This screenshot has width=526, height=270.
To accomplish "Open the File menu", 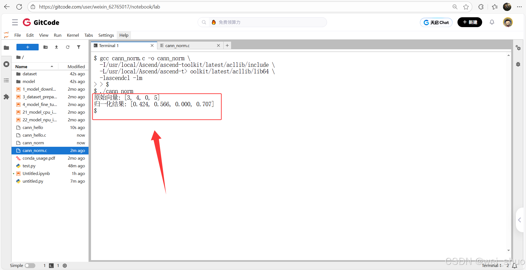I will (18, 35).
